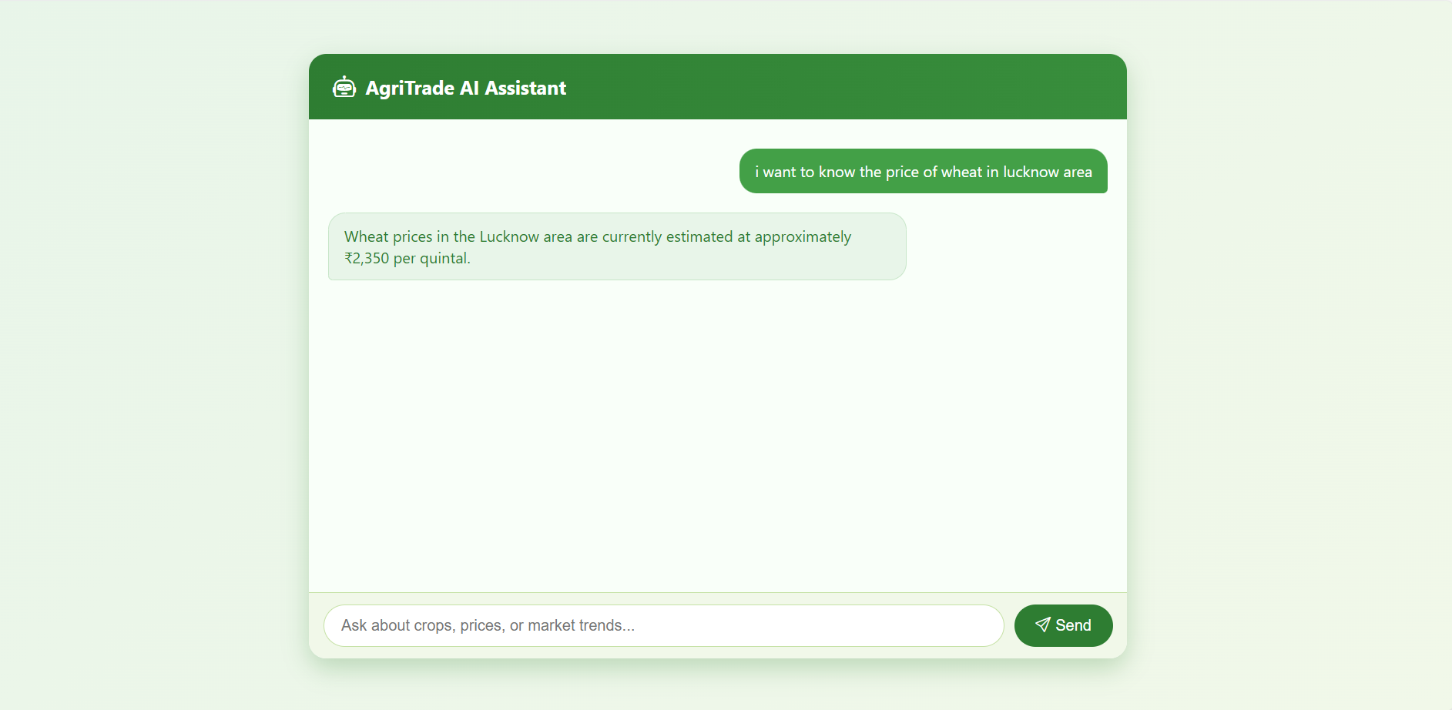Select the green user message on the right
Viewport: 1452px width, 710px height.
pos(924,171)
